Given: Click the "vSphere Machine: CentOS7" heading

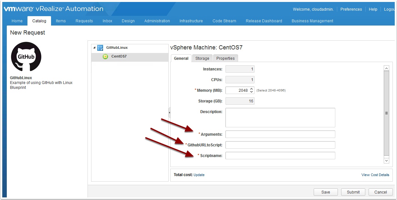Looking at the screenshot, I should click(x=206, y=47).
